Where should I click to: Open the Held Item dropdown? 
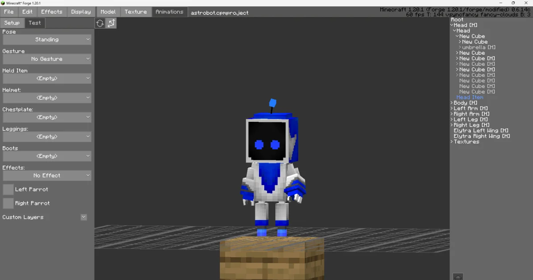click(47, 78)
